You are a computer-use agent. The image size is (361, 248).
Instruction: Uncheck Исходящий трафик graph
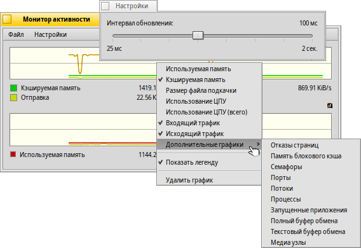pyautogui.click(x=209, y=134)
